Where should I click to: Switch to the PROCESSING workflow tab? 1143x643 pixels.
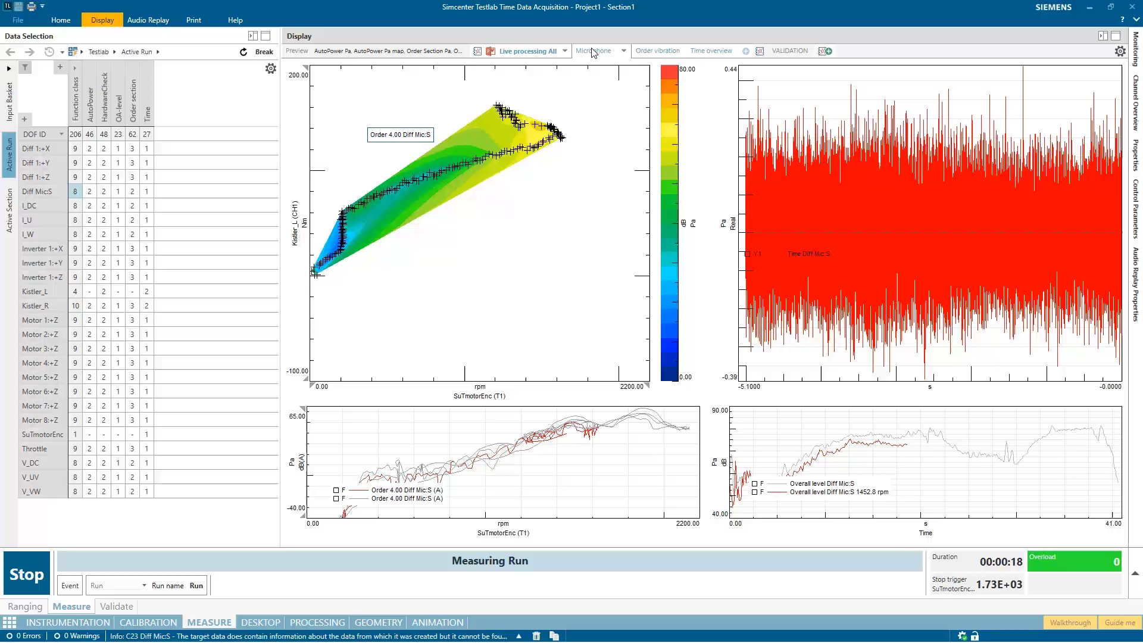coord(317,622)
